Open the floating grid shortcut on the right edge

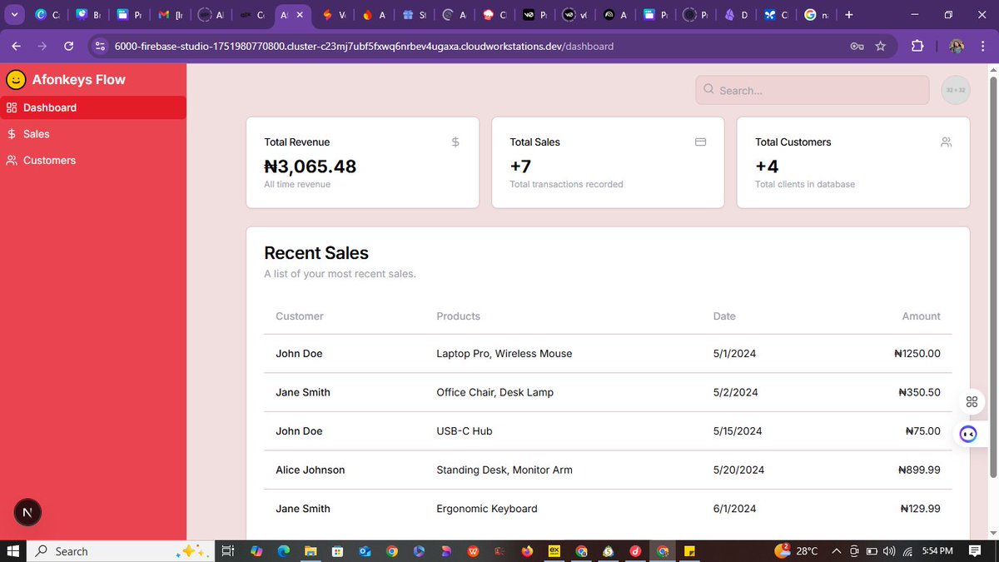pyautogui.click(x=971, y=401)
